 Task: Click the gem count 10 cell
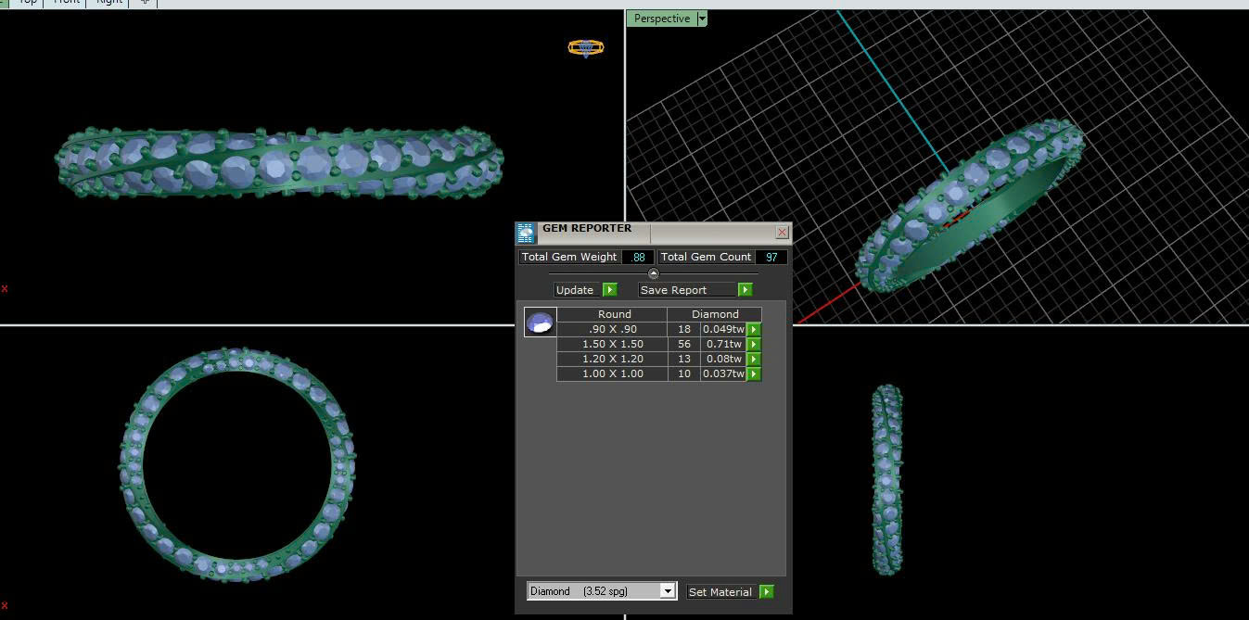tap(684, 373)
